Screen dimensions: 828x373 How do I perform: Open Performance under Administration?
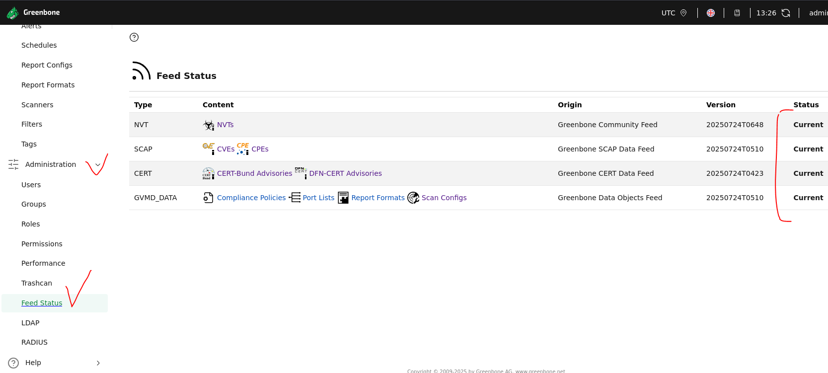43,263
